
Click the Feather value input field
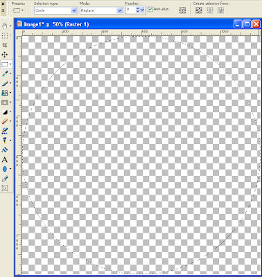[130, 10]
